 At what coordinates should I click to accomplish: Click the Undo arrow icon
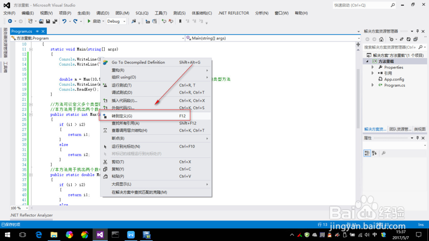tap(64, 21)
